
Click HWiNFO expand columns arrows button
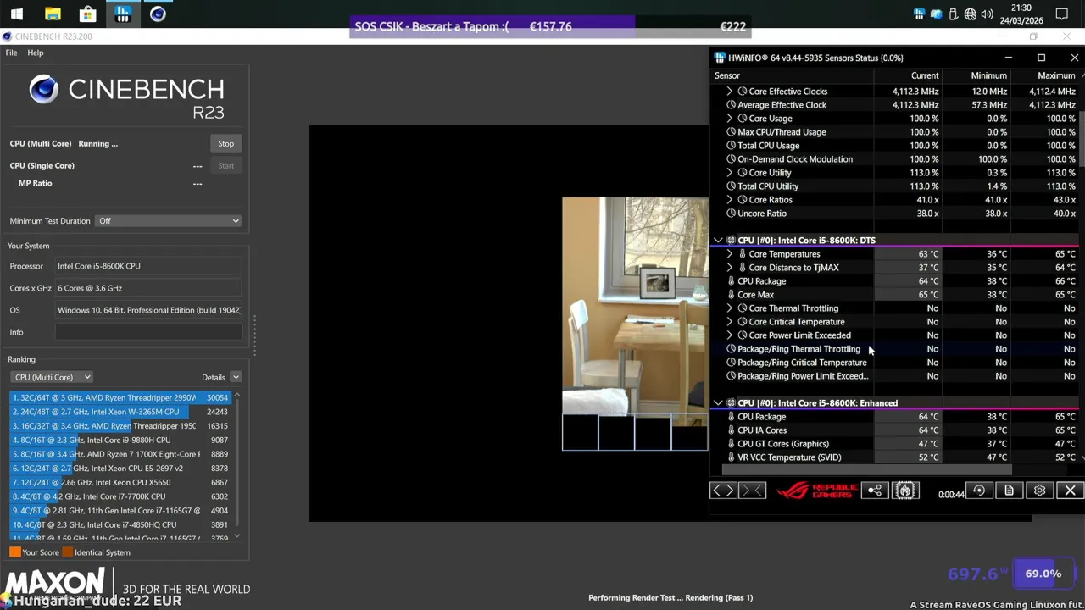click(x=723, y=491)
